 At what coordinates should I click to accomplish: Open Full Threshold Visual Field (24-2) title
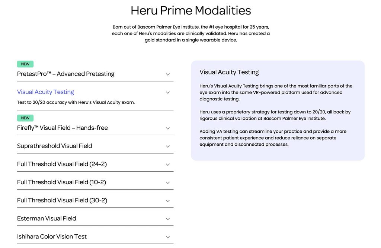coord(62,164)
